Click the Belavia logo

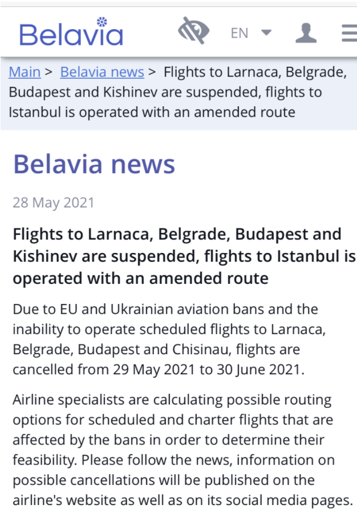tap(71, 31)
